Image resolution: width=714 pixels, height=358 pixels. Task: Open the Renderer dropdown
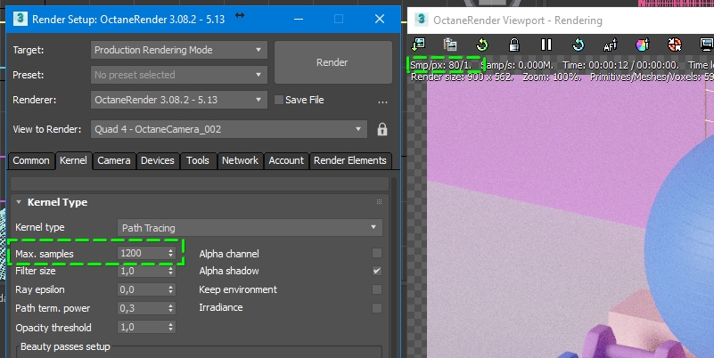178,100
